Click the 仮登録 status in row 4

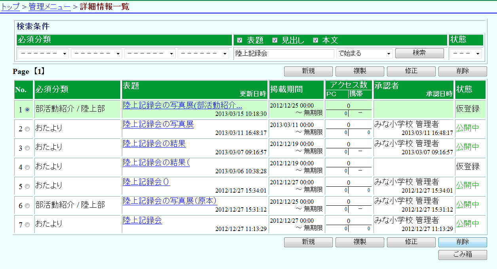click(x=468, y=167)
